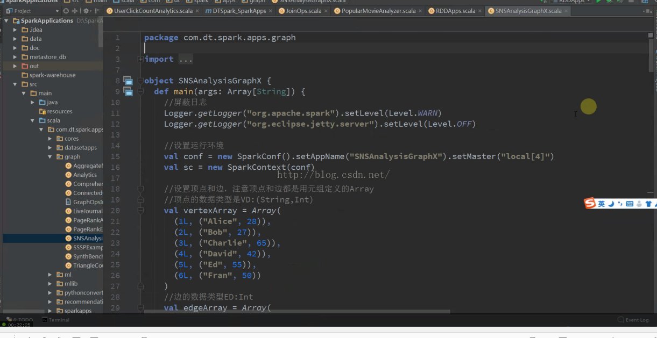The height and width of the screenshot is (338, 657).
Task: Toggle Sogou Chinese/English mode (英)
Action: tap(602, 204)
